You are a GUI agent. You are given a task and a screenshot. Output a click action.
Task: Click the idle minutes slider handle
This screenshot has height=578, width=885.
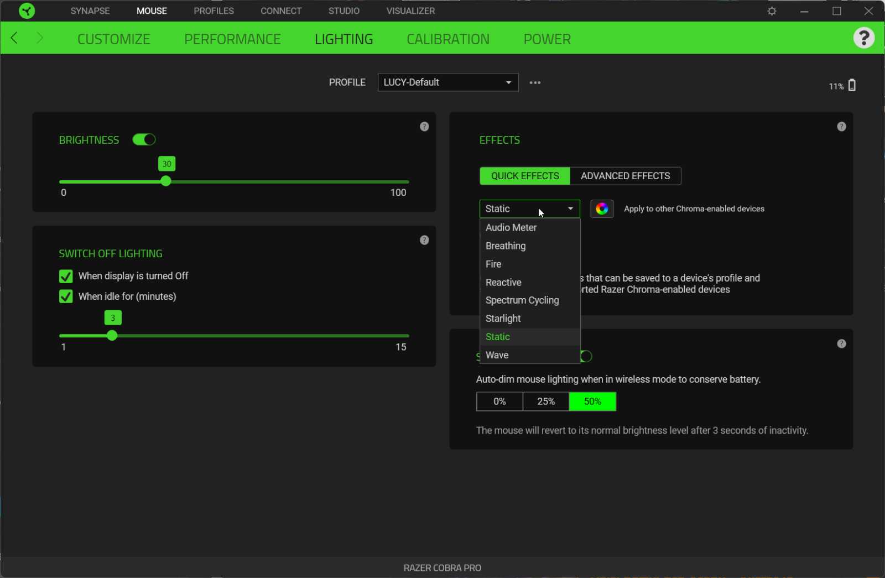[112, 336]
